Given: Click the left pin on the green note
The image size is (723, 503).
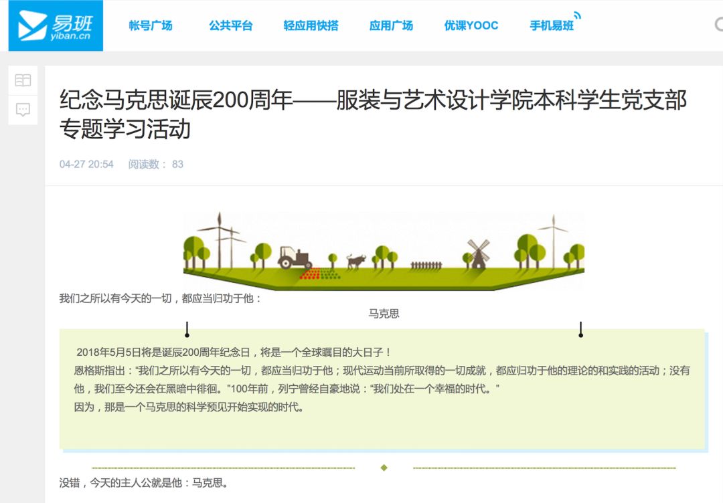Looking at the screenshot, I should [x=187, y=332].
